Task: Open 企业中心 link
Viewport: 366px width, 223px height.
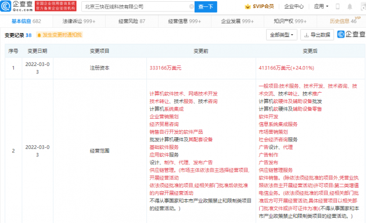Action: click(x=294, y=6)
